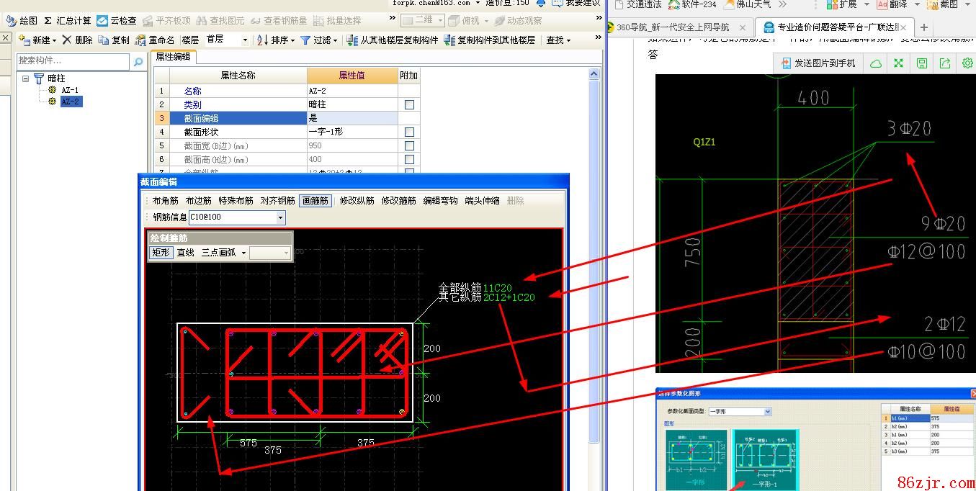This screenshot has height=491, width=976.
Task: Click the 搜索构件 search input field
Action: pyautogui.click(x=72, y=61)
